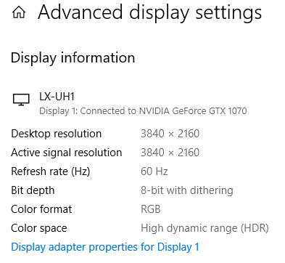Click the word settings in the title
This screenshot has height=263, width=285.
click(x=228, y=13)
